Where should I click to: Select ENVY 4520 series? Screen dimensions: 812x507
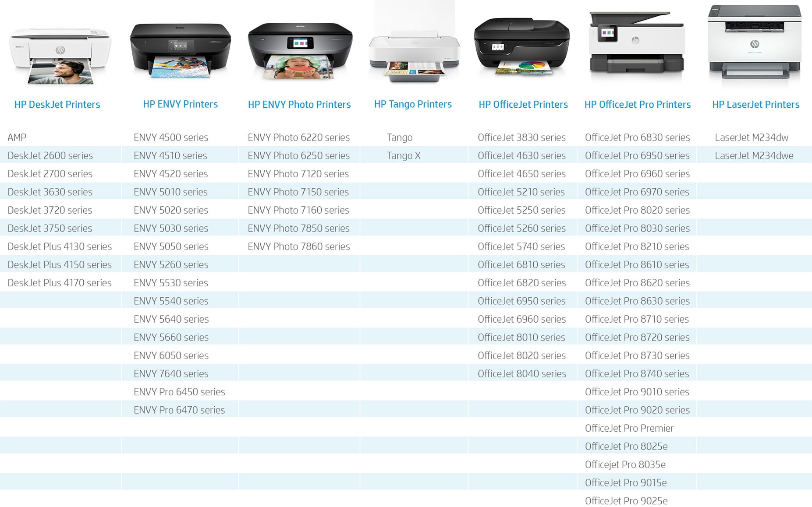[171, 174]
